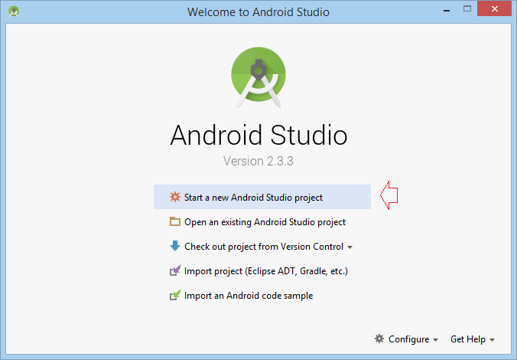Screen dimensions: 517x360
Task: Click the Android Studio heading text
Action: tap(258, 135)
